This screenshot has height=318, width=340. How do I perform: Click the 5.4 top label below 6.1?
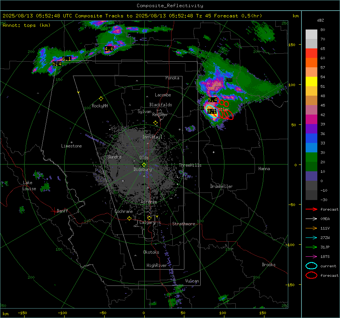(x=57, y=64)
